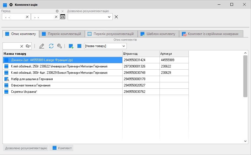Switch to the Перелік комплектацій tab
Image resolution: width=251 pixels, height=155 pixels.
pos(62,34)
